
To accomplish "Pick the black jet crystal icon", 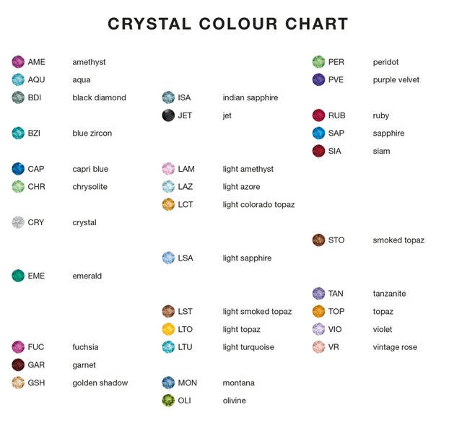I will click(x=168, y=115).
